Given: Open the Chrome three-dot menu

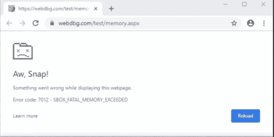Looking at the screenshot, I should (264, 23).
